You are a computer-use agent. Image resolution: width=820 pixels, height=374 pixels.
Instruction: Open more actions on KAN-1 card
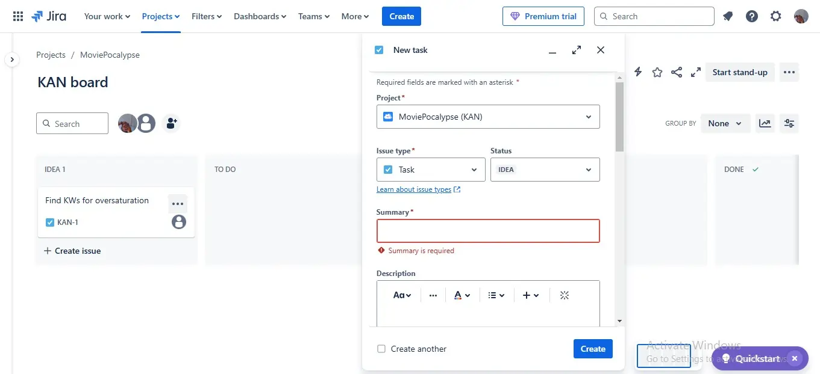[178, 204]
